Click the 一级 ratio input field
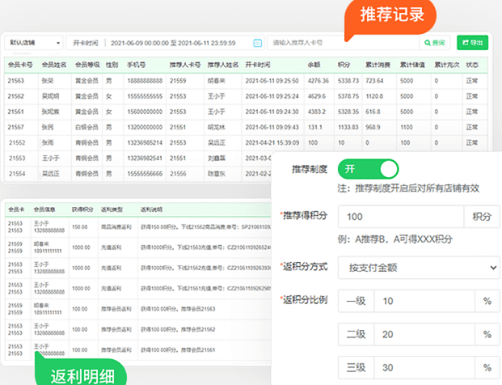Image resolution: width=502 pixels, height=385 pixels. [422, 301]
